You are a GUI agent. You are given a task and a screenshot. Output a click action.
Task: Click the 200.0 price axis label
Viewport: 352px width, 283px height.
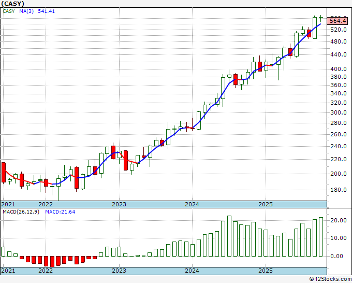tap(339, 174)
